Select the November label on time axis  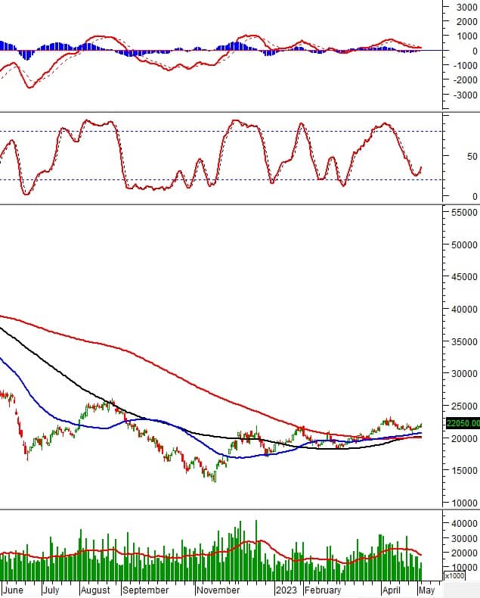pos(218,590)
